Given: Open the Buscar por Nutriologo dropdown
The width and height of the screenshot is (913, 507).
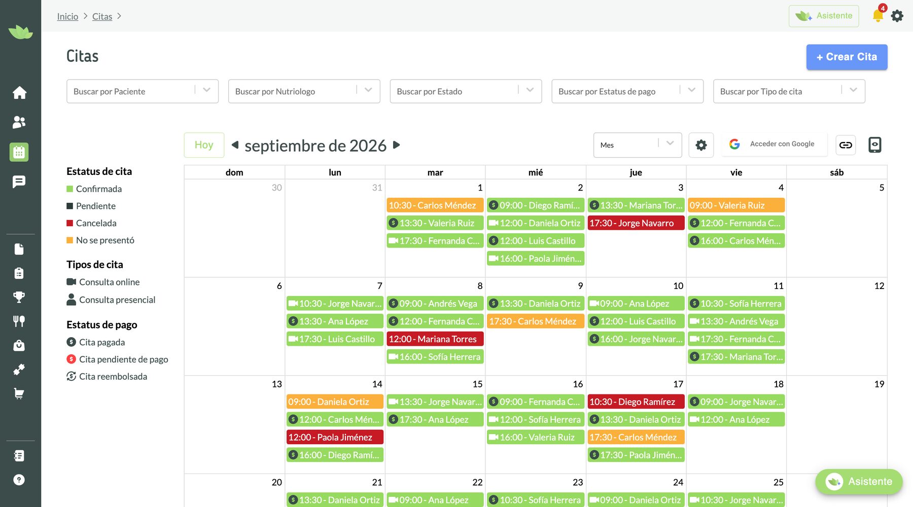Looking at the screenshot, I should point(304,91).
